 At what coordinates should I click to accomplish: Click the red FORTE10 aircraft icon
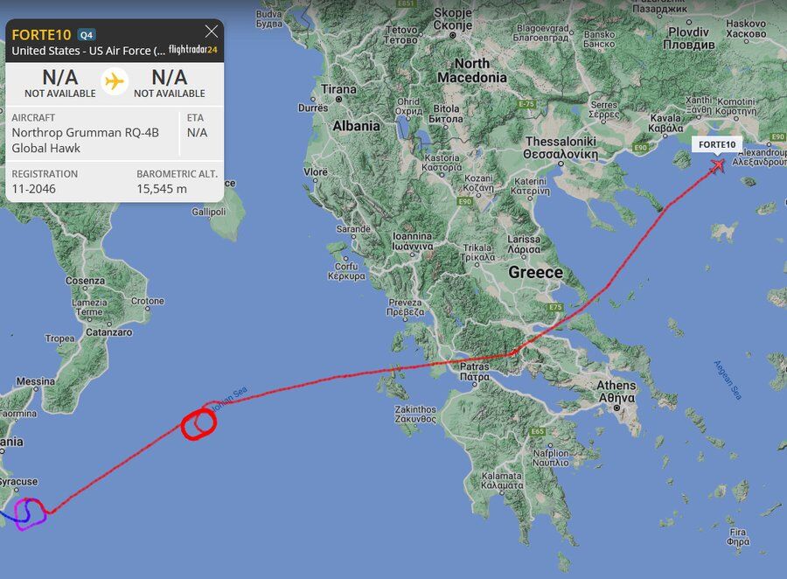(718, 164)
